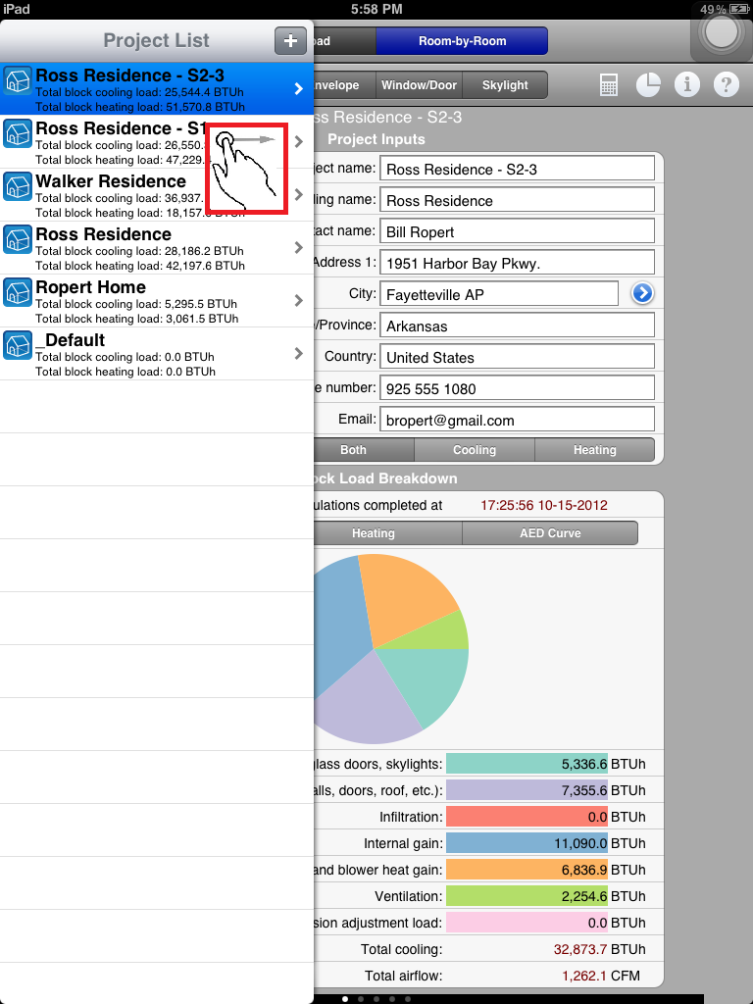Open Walker Residence project row
The height and width of the screenshot is (1004, 753).
157,195
